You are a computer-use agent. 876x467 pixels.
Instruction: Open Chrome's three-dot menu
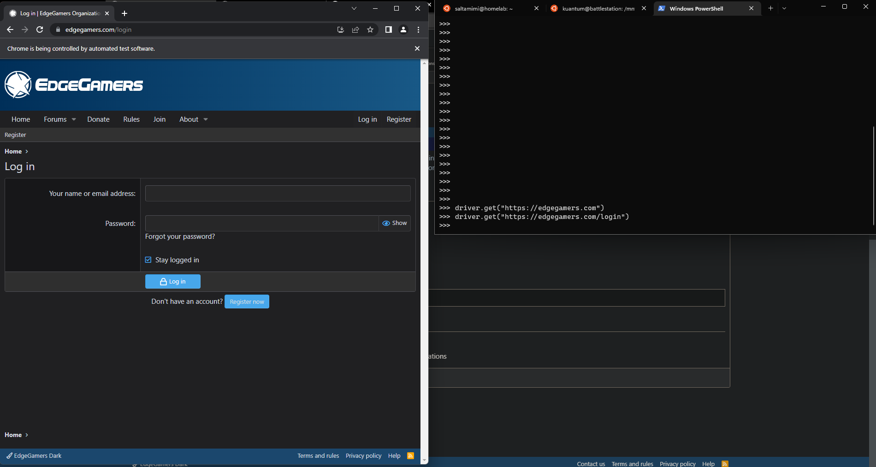click(x=418, y=30)
